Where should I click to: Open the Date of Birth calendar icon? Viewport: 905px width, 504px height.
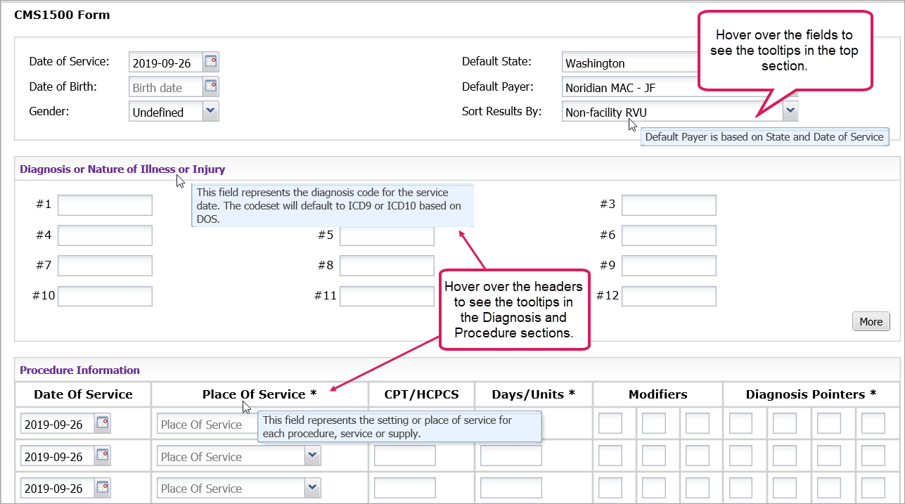tap(211, 87)
